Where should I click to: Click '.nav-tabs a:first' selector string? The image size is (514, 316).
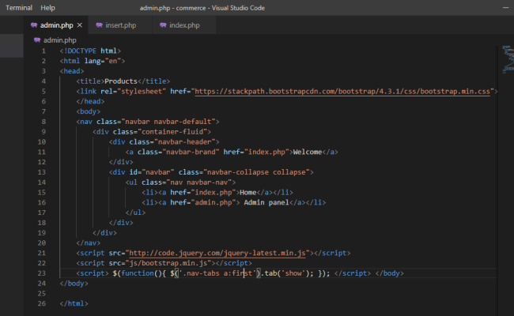(x=217, y=273)
